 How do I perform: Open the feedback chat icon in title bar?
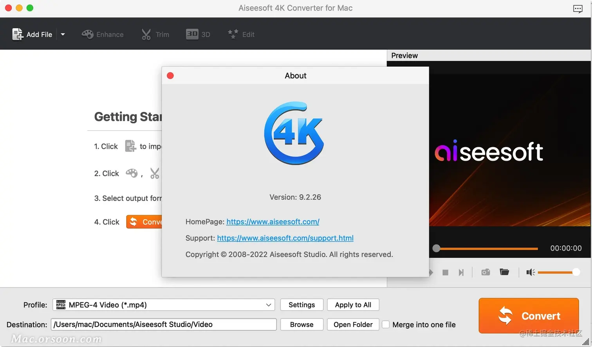pyautogui.click(x=578, y=9)
